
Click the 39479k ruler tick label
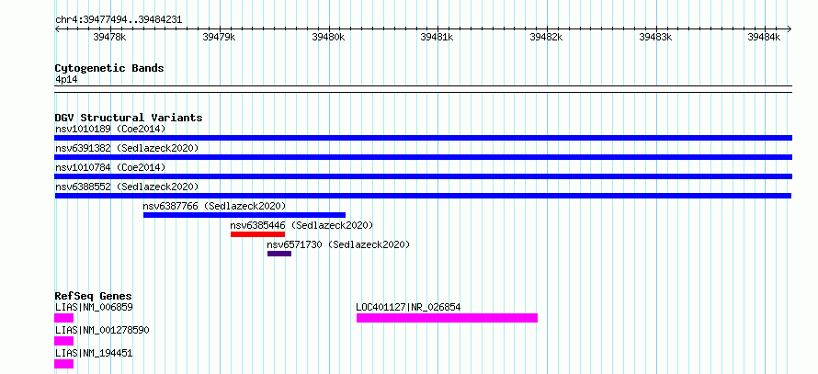219,37
